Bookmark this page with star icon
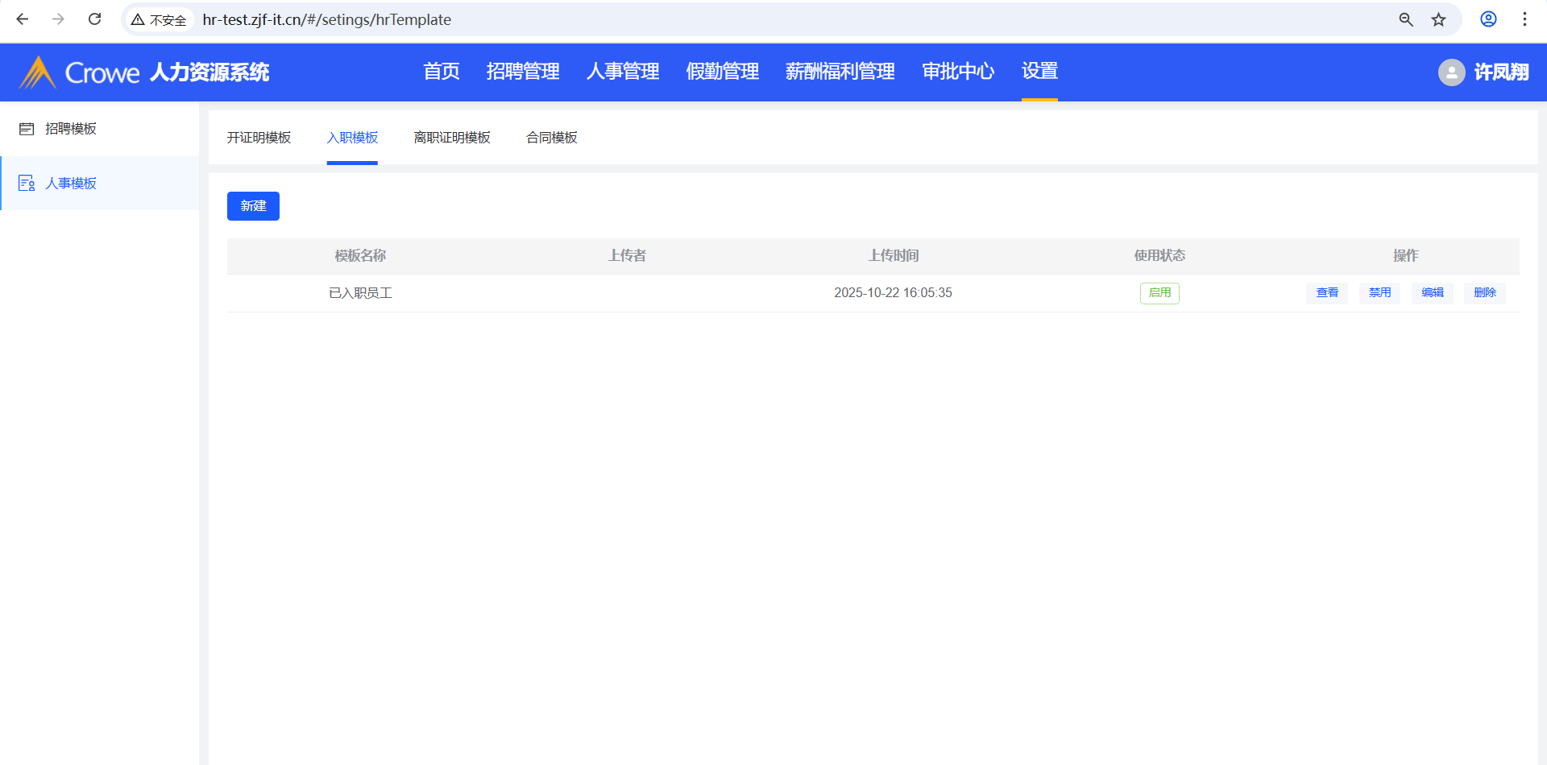The width and height of the screenshot is (1547, 765). pyautogui.click(x=1438, y=19)
